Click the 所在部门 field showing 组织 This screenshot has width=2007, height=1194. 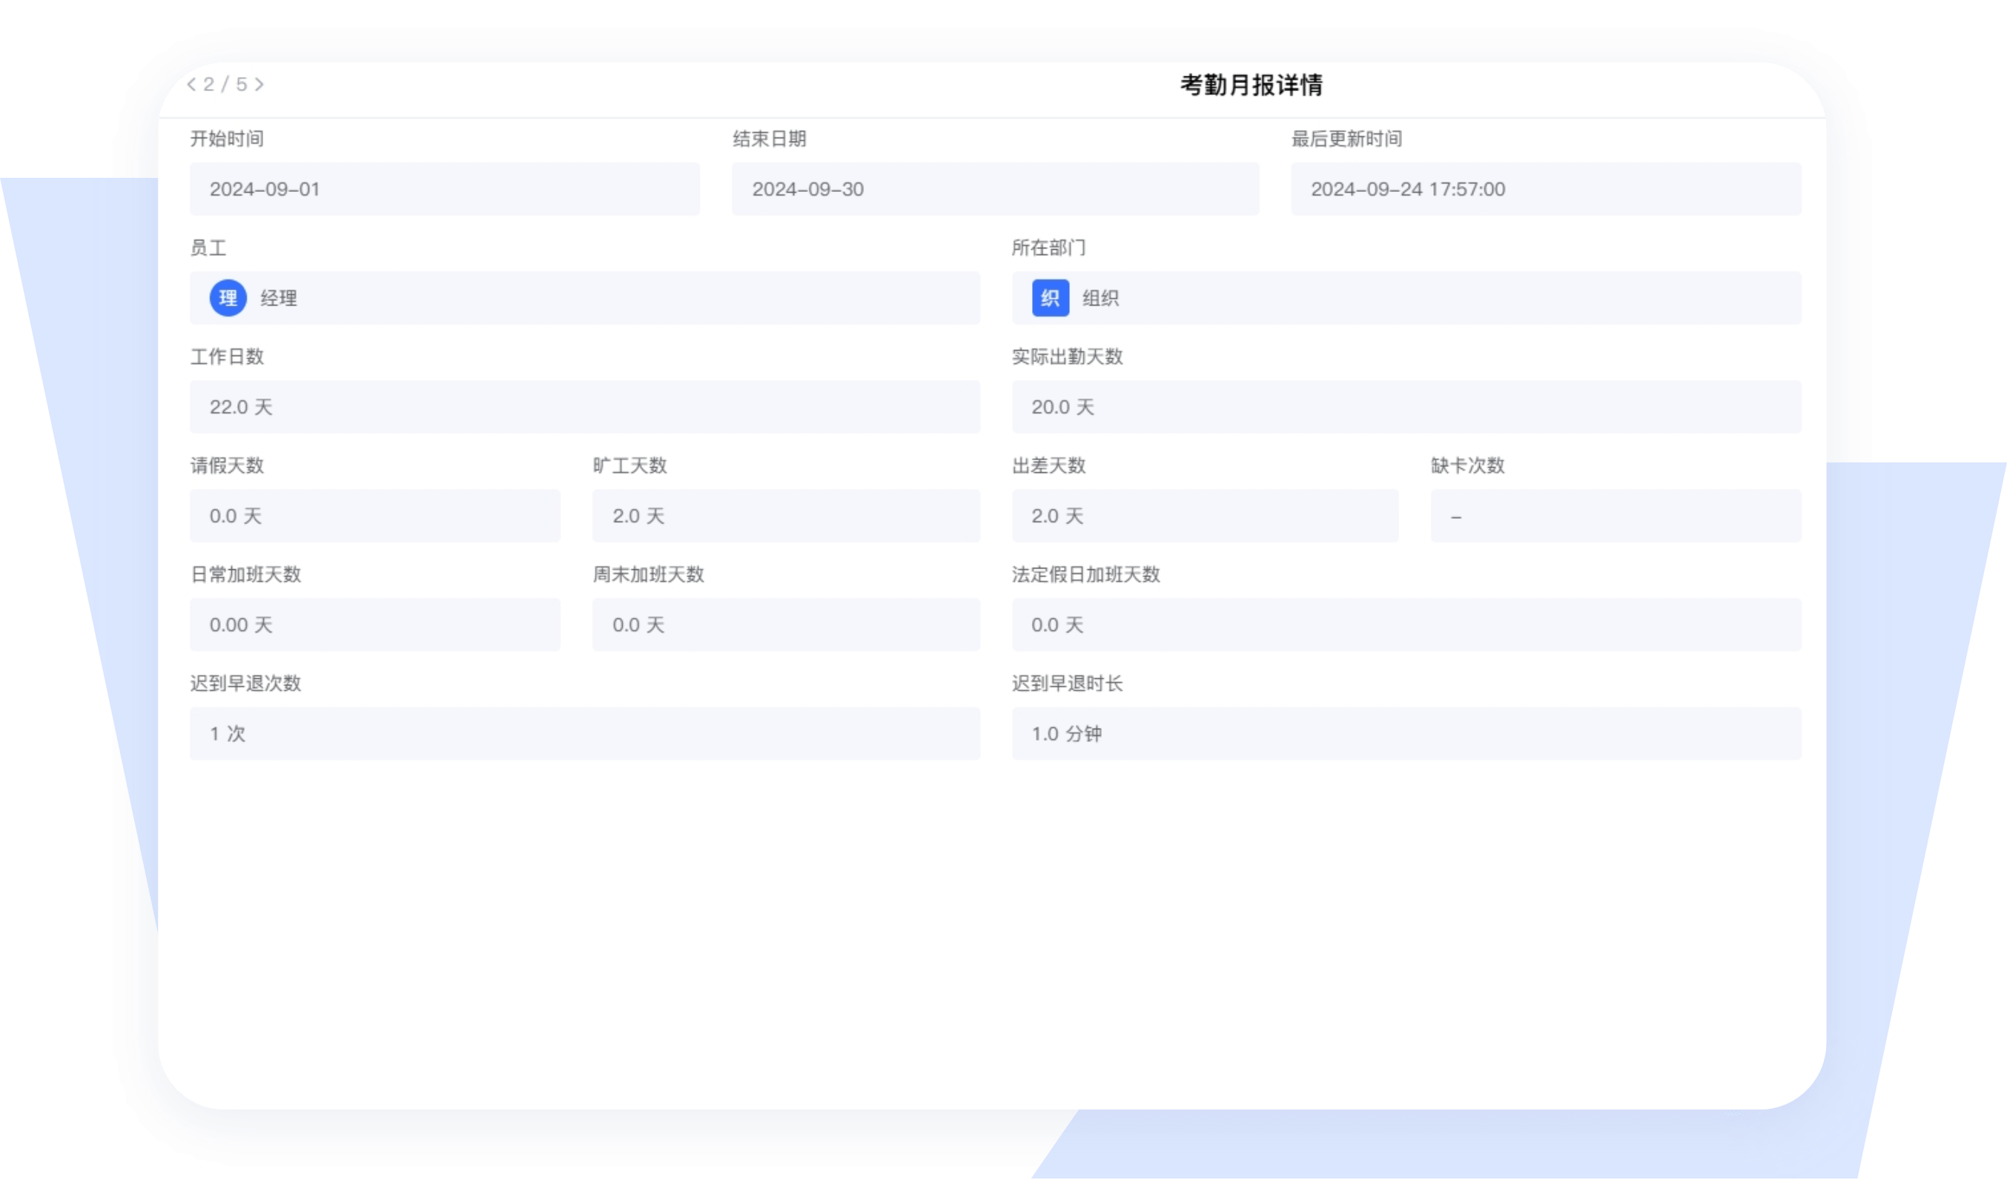(x=1406, y=299)
